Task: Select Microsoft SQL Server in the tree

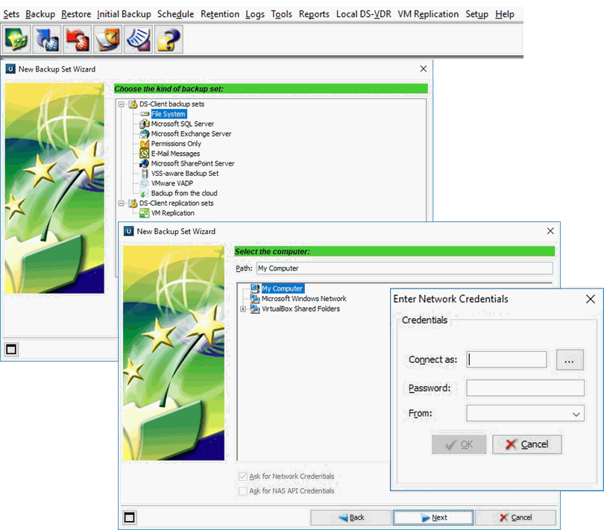Action: tap(182, 124)
